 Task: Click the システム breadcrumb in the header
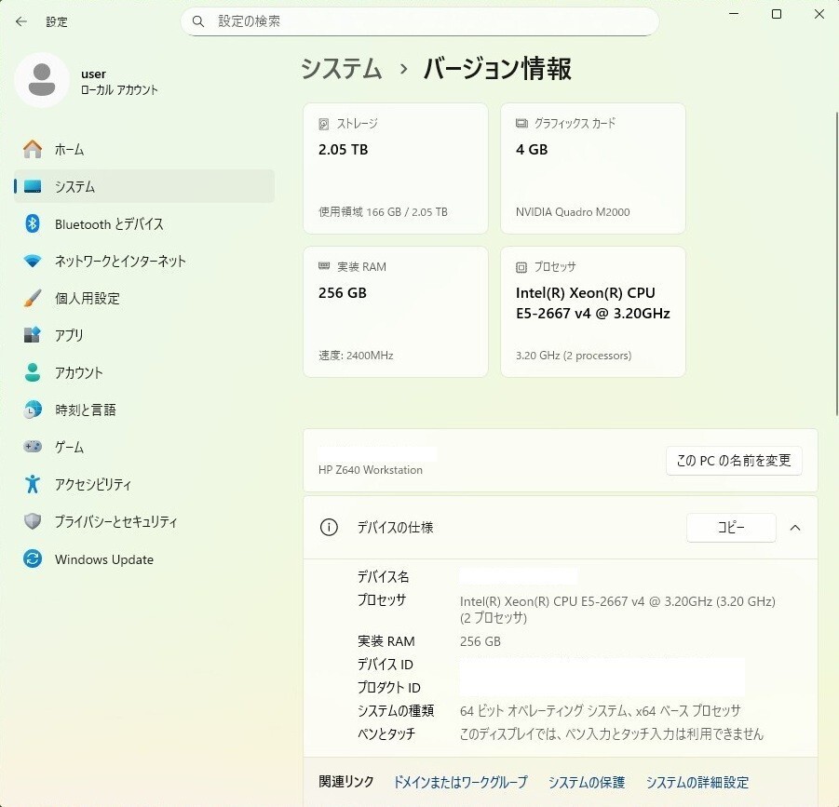pos(342,69)
